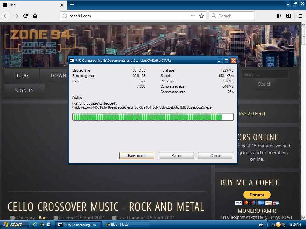Click the 7z icon in dialog title bar
306x229 pixels.
tap(72, 60)
